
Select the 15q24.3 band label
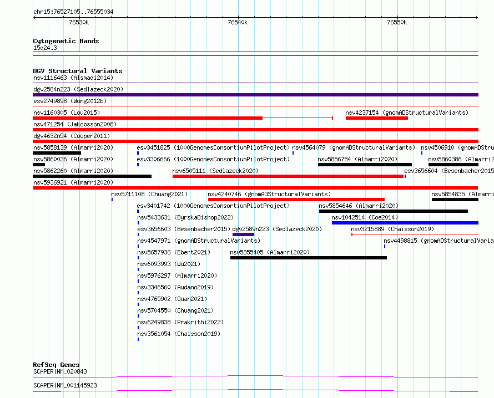(x=45, y=48)
